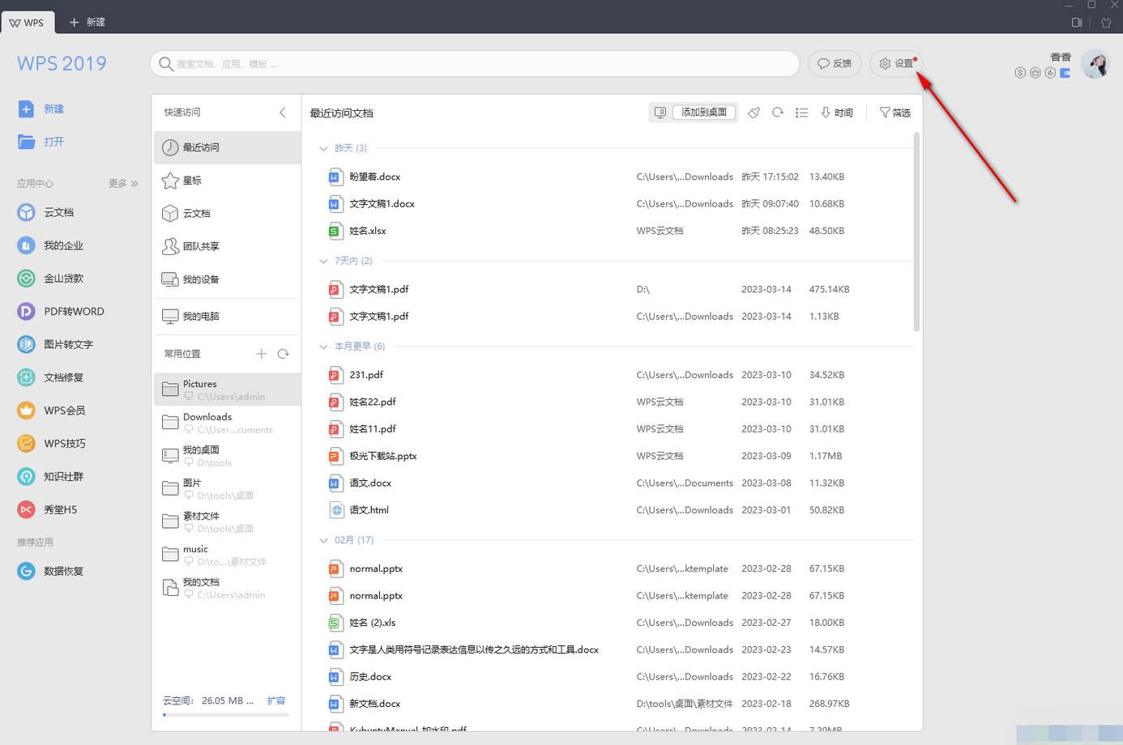Open 我的设备 in quick access

[x=227, y=279]
